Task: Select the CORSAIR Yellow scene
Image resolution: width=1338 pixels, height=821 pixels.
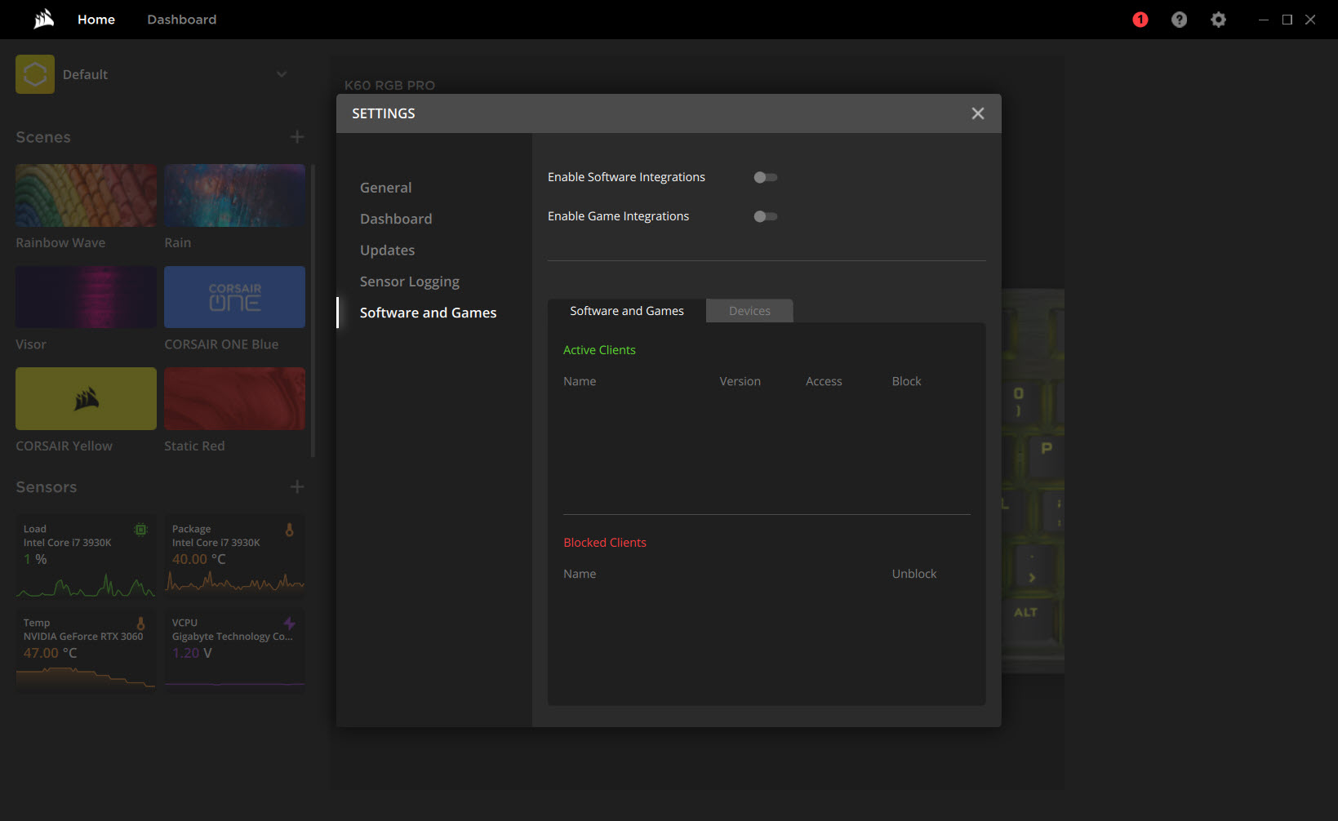Action: 86,398
